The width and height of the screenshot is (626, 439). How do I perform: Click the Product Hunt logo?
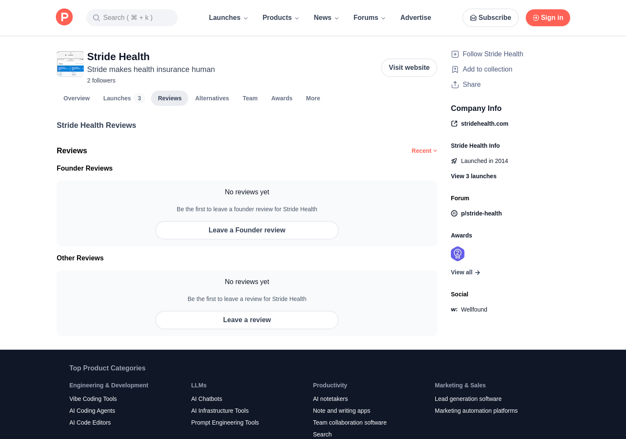click(64, 17)
